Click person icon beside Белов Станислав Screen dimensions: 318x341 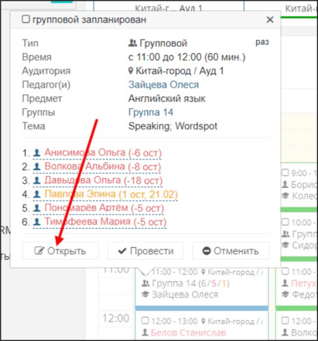pyautogui.click(x=145, y=332)
